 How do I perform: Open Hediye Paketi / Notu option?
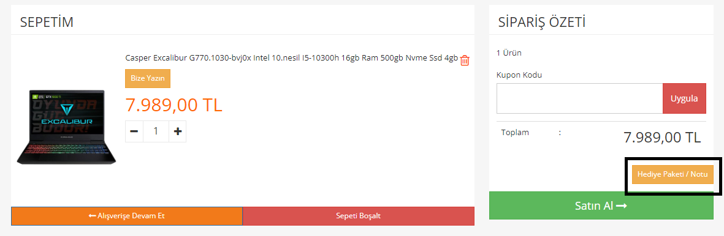click(x=673, y=175)
